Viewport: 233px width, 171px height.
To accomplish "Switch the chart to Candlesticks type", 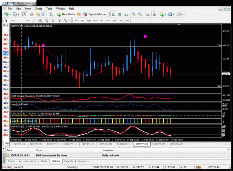I will point(120,14).
